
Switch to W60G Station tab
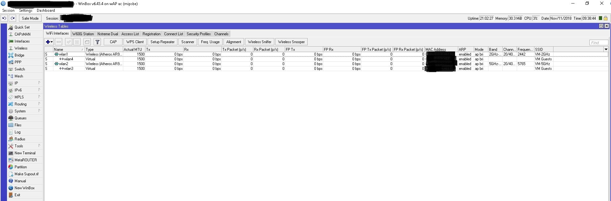coord(83,34)
